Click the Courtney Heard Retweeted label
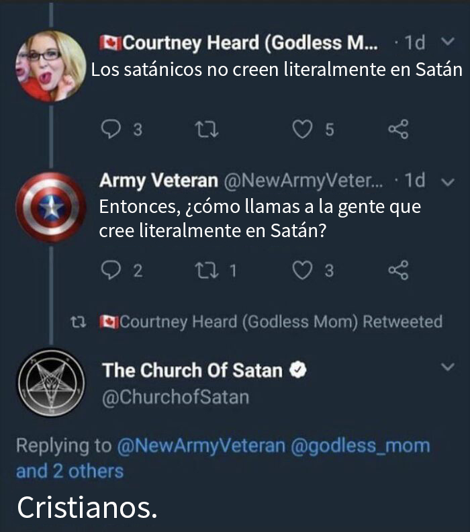The width and height of the screenshot is (470, 532). click(271, 322)
